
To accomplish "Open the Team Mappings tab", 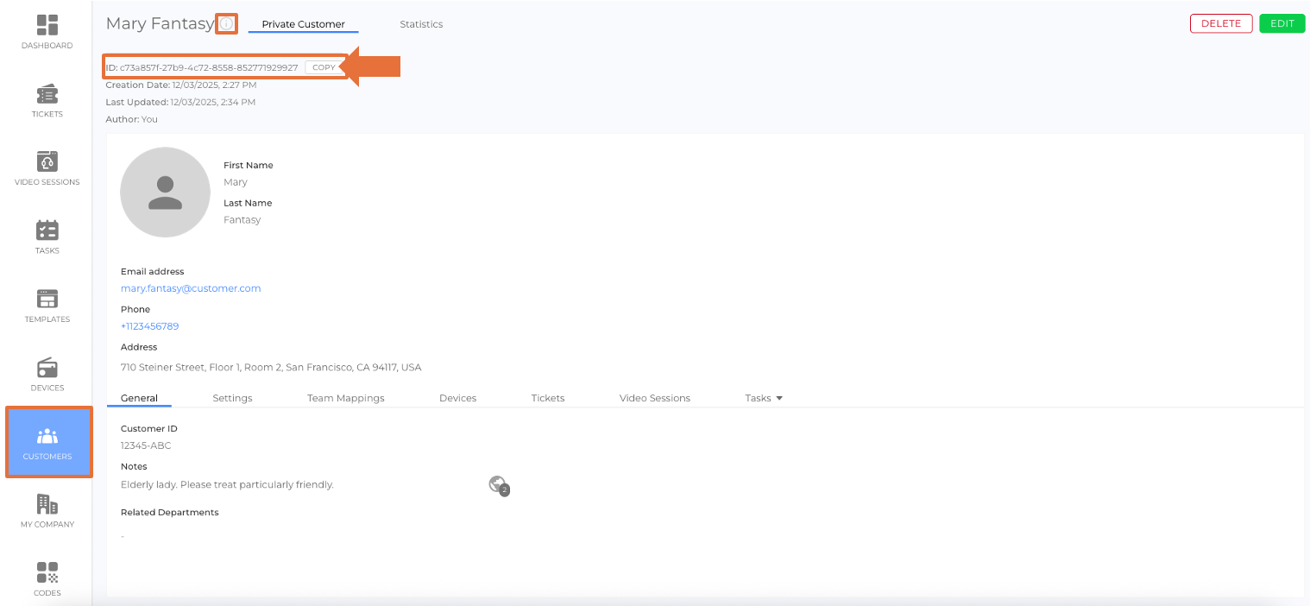I will [x=345, y=398].
